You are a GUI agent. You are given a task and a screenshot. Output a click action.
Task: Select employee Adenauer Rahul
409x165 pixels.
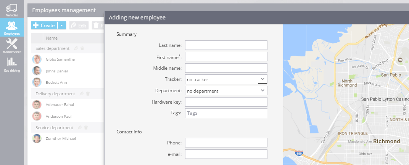pos(60,104)
